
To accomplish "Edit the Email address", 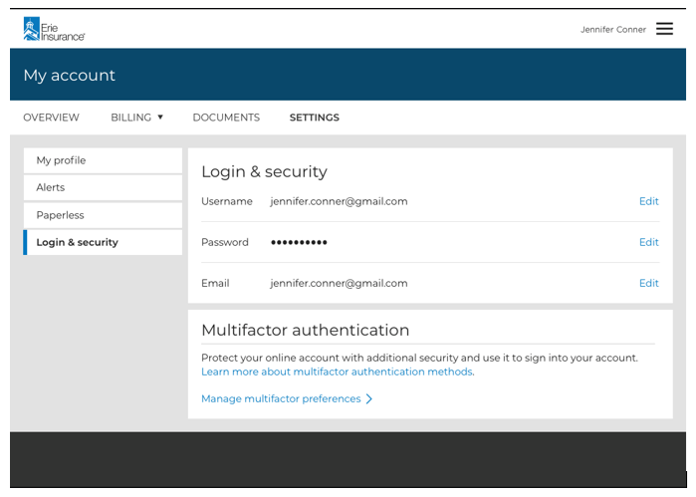I will [648, 283].
